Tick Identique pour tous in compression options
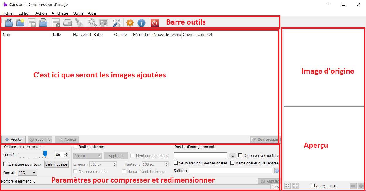 pyautogui.click(x=5, y=164)
